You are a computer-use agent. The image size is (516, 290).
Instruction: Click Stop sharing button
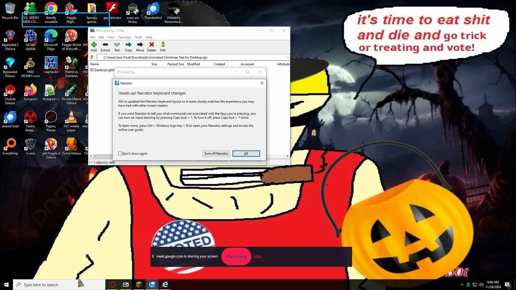[236, 256]
